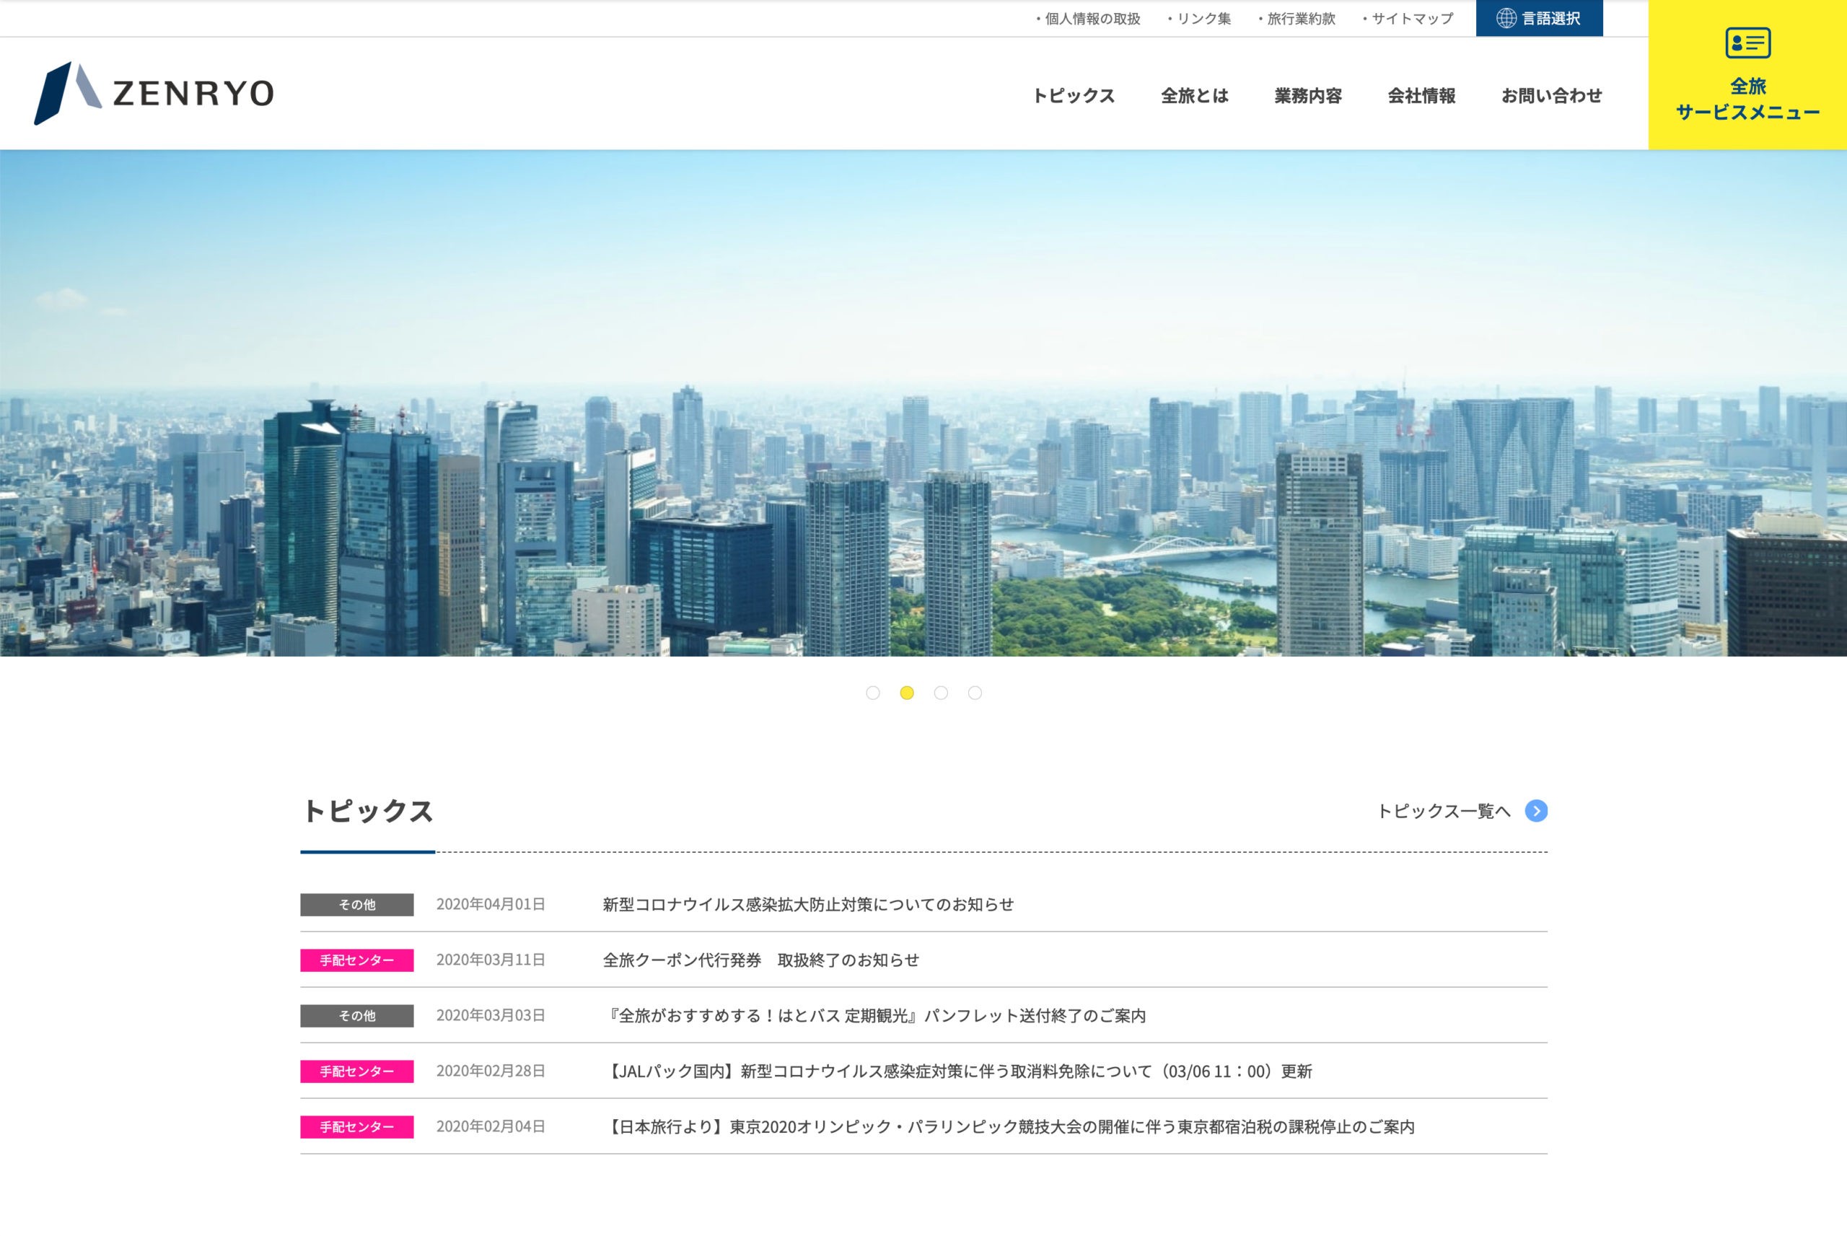Open the 会社情報 menu item
This screenshot has height=1236, width=1847.
click(x=1421, y=95)
